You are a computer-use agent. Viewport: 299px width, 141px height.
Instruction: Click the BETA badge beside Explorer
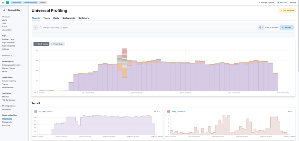[12, 39]
